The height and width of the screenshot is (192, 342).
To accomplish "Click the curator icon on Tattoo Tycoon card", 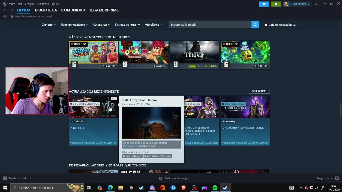I will coord(74,64).
